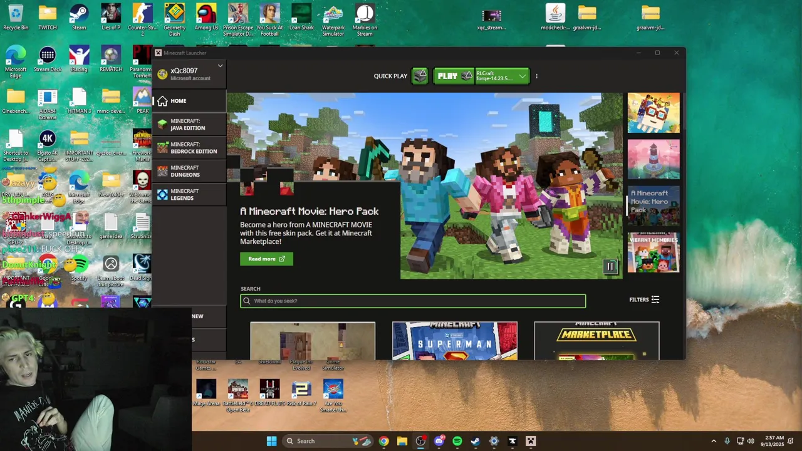
Task: Select Minecraft: Java Edition in sidebar
Action: coord(189,125)
